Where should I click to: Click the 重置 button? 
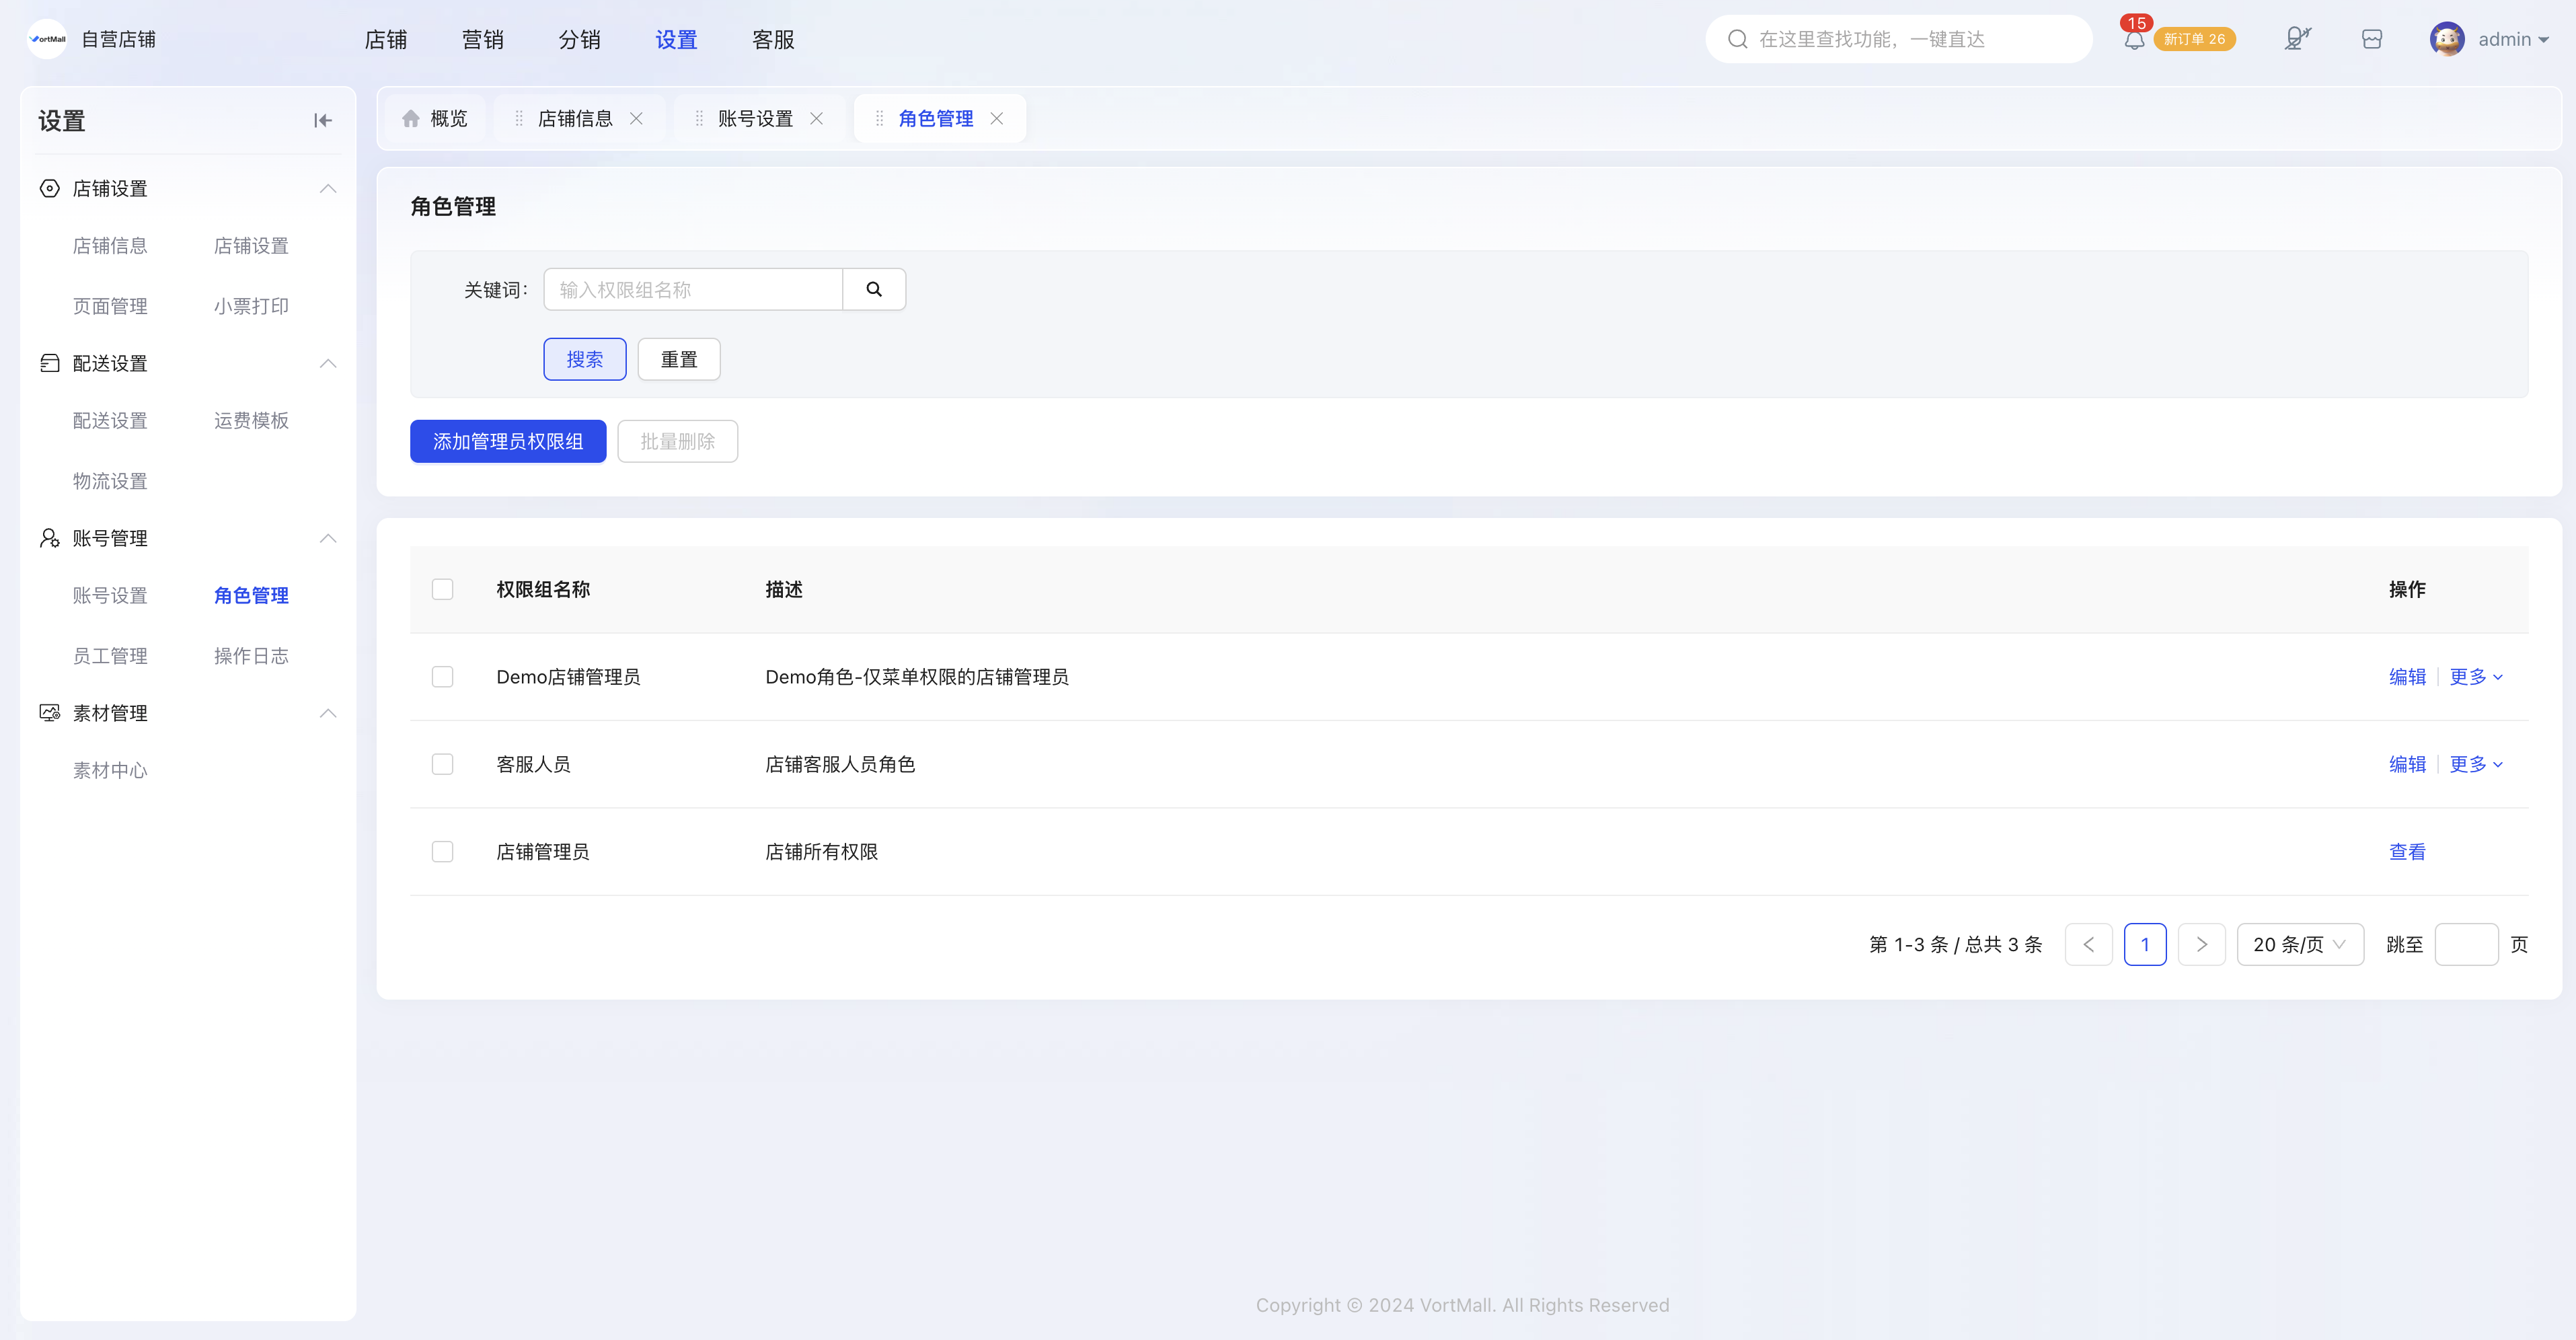(679, 359)
